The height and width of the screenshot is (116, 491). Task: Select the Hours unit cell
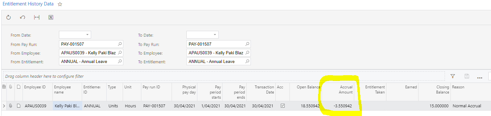click(x=132, y=106)
